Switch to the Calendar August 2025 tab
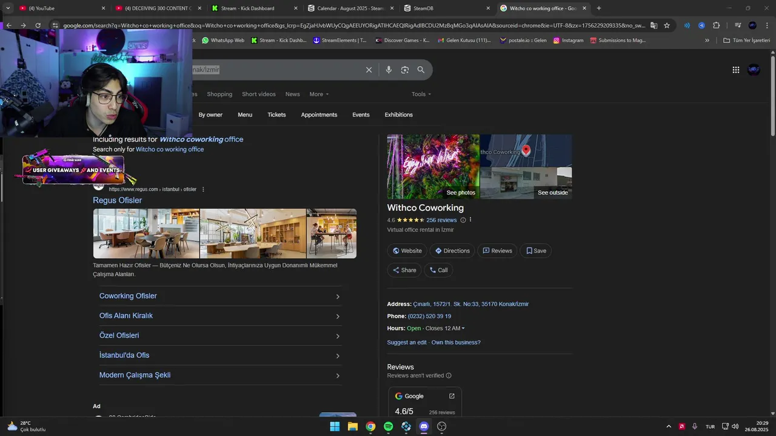The width and height of the screenshot is (776, 436). click(350, 8)
